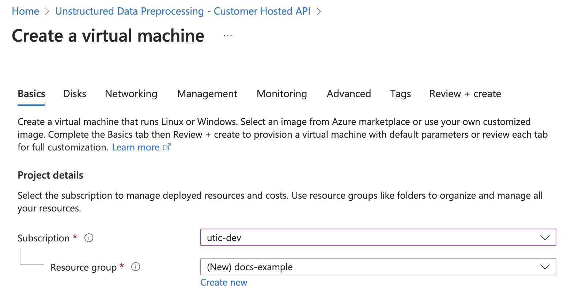Image resolution: width=571 pixels, height=298 pixels.
Task: Open the Resource group dropdown showing docs-example
Action: (x=378, y=267)
